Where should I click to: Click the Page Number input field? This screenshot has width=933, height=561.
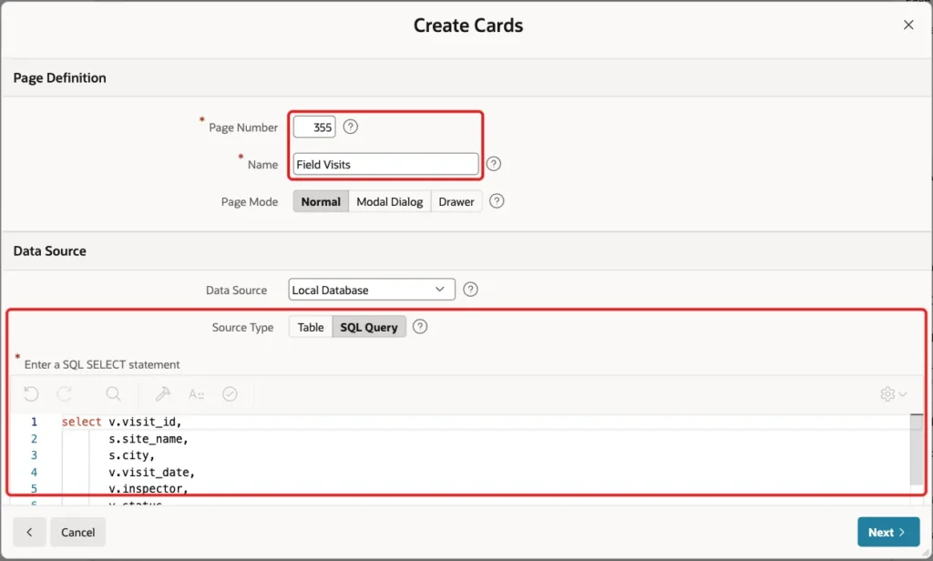coord(314,127)
